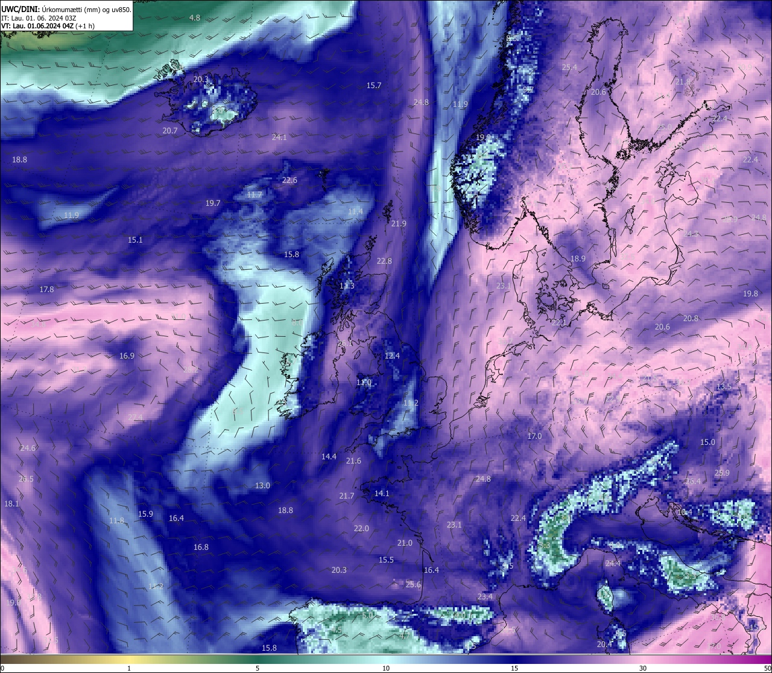Click the 11.7 value over the ocean
Viewport: 772px width, 673px height.
(255, 195)
